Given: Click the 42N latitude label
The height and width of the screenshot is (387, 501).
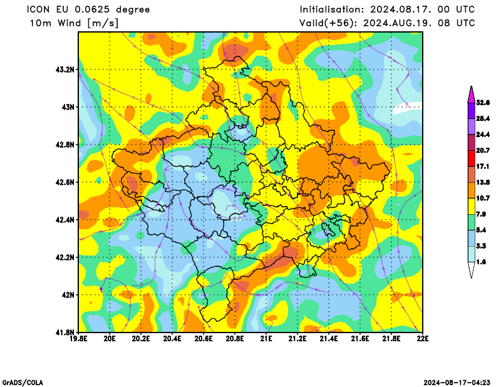Looking at the screenshot, I should pos(68,295).
